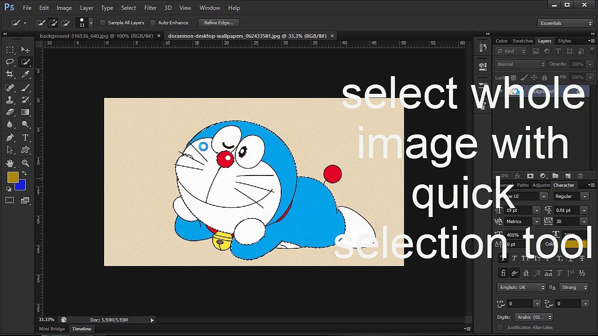Choose New Selection mode in options bar
Screen dimensions: 598x336
[x=41, y=22]
